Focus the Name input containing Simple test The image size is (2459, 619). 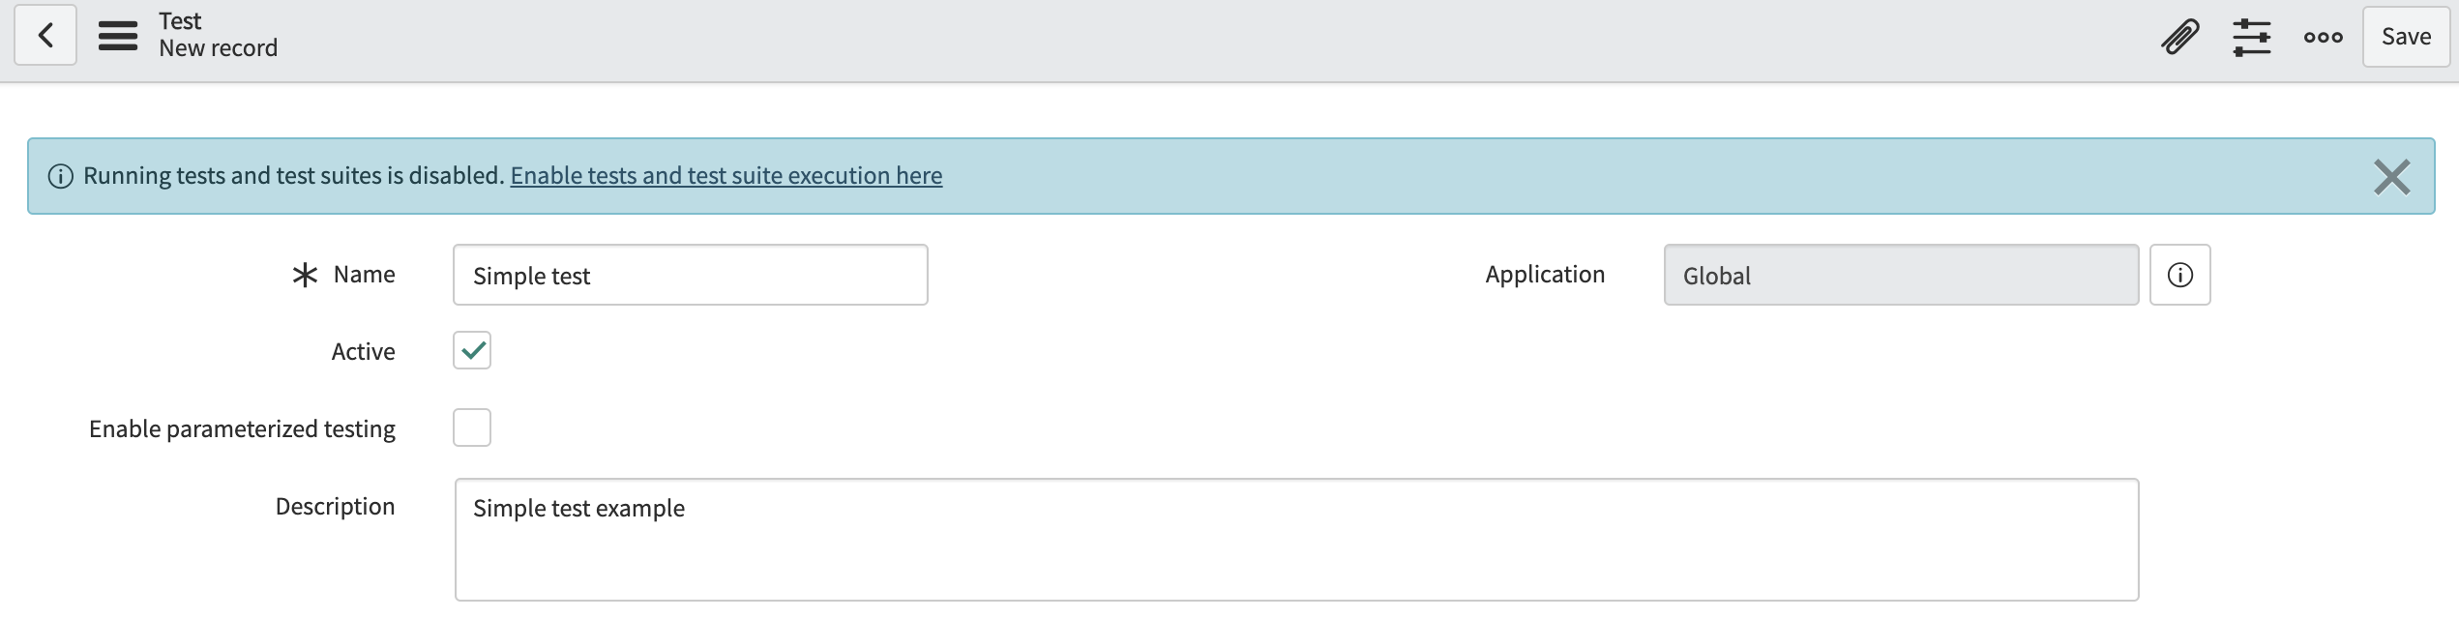(x=691, y=275)
